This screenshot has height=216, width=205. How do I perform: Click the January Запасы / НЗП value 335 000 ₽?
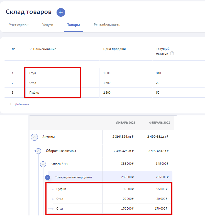click(127, 164)
